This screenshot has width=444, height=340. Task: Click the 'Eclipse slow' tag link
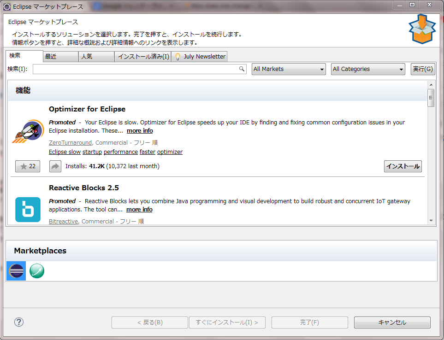(65, 152)
